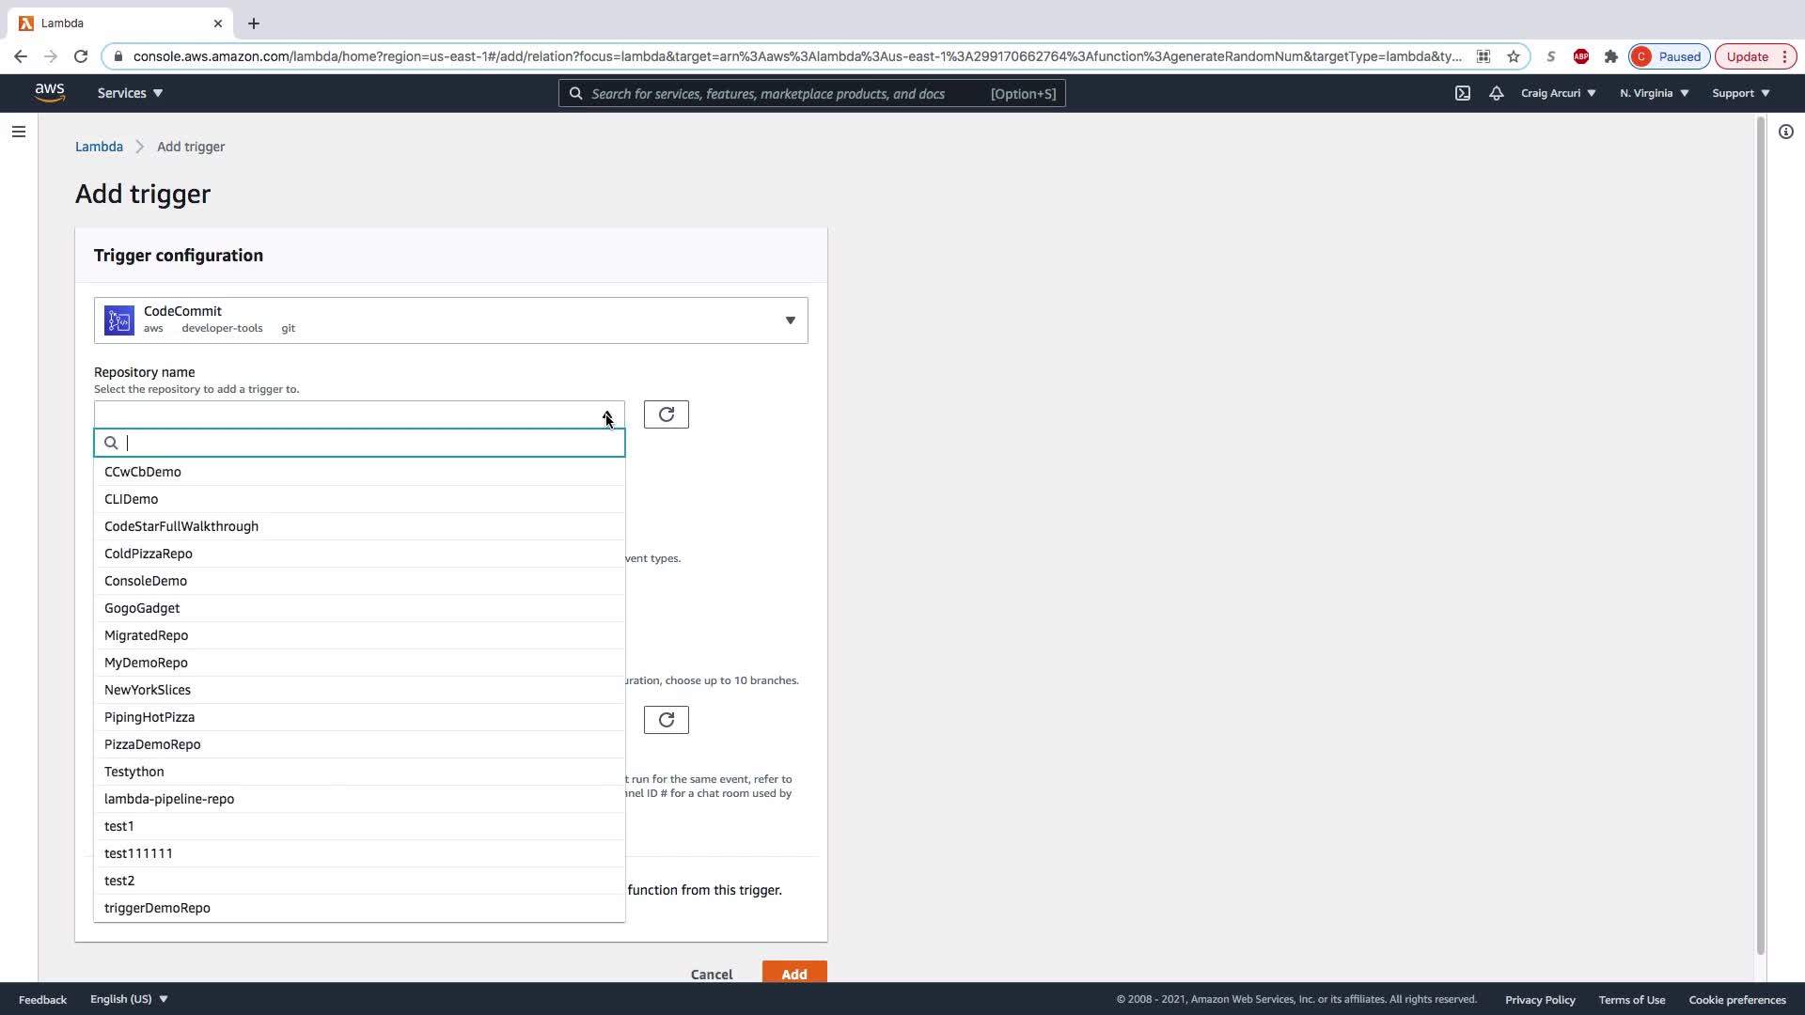
Task: Choose lambda-pipeline-repo in the dropdown list
Action: pyautogui.click(x=169, y=799)
